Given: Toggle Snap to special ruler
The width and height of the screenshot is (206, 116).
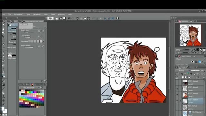Looking at the screenshot, I should [x=109, y=18].
